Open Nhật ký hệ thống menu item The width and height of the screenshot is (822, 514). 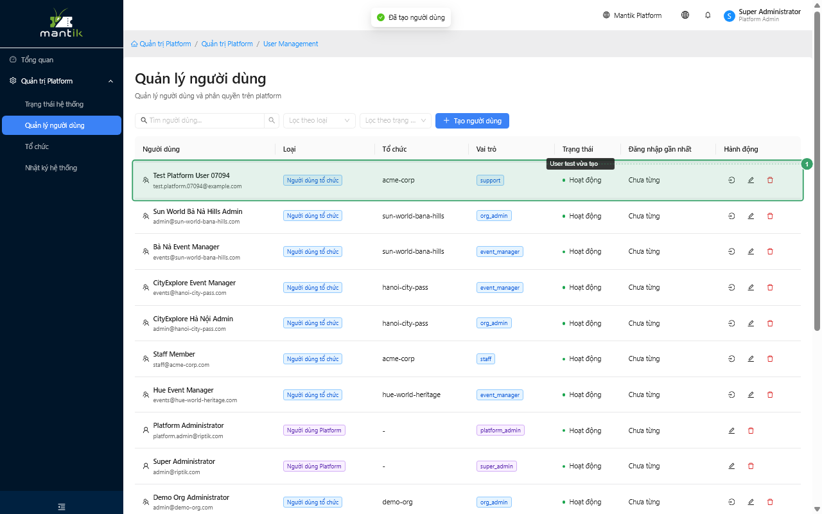coord(62,168)
